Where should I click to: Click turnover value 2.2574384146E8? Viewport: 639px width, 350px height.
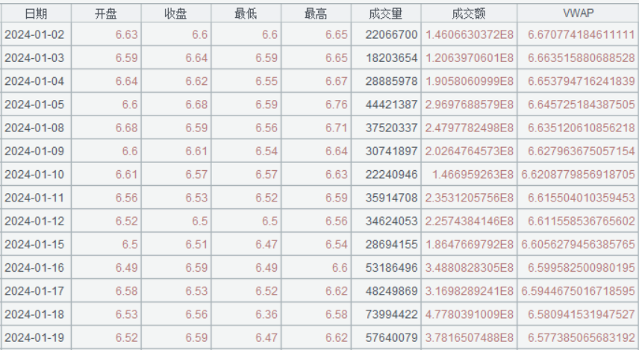[x=470, y=221]
